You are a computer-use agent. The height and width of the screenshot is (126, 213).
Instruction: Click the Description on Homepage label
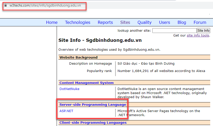pos(91,64)
